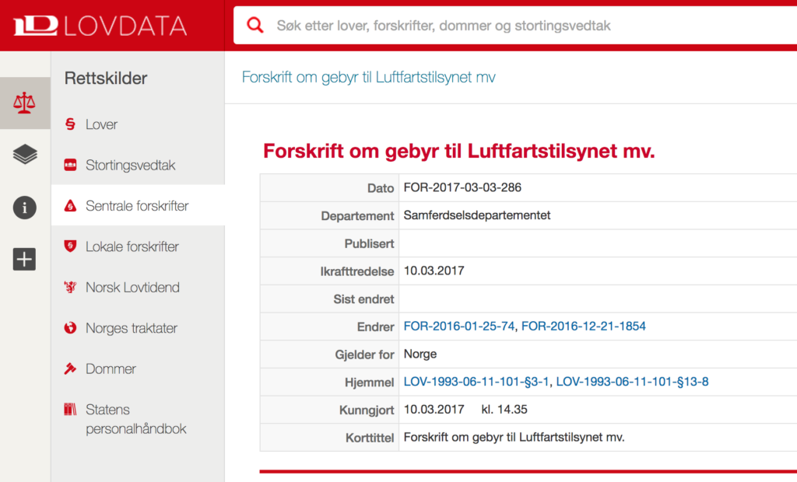797x482 pixels.
Task: Open the LOV-1993-06-11-101-§13-8 link
Action: (x=632, y=382)
